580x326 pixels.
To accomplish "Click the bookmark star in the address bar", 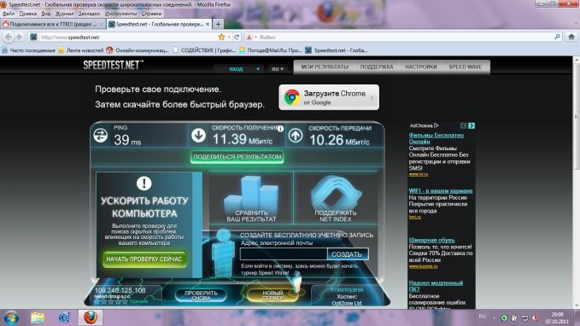I will coord(221,37).
